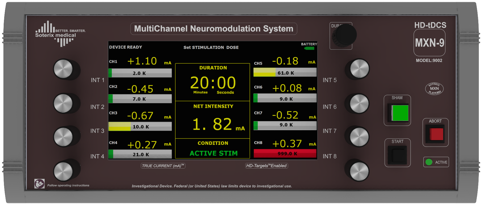Click the Soterix MXN Platform oval seal
This screenshot has height=206, width=482.
tap(434, 89)
